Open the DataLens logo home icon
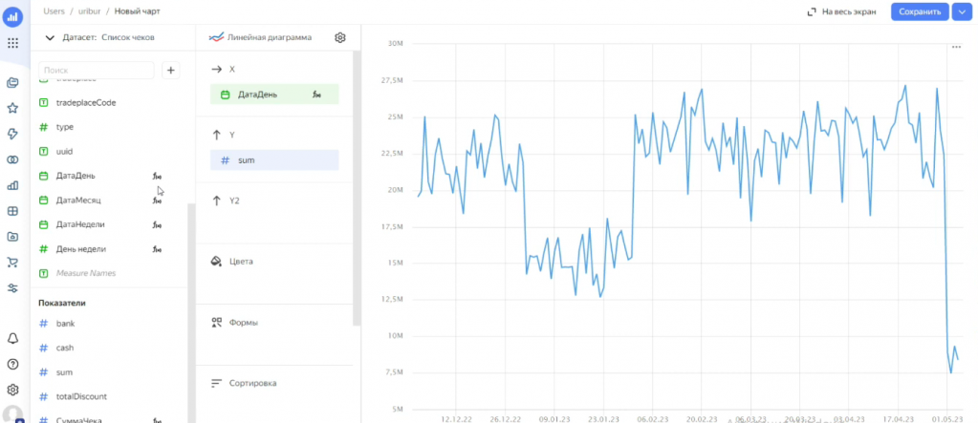The image size is (978, 423). click(12, 17)
